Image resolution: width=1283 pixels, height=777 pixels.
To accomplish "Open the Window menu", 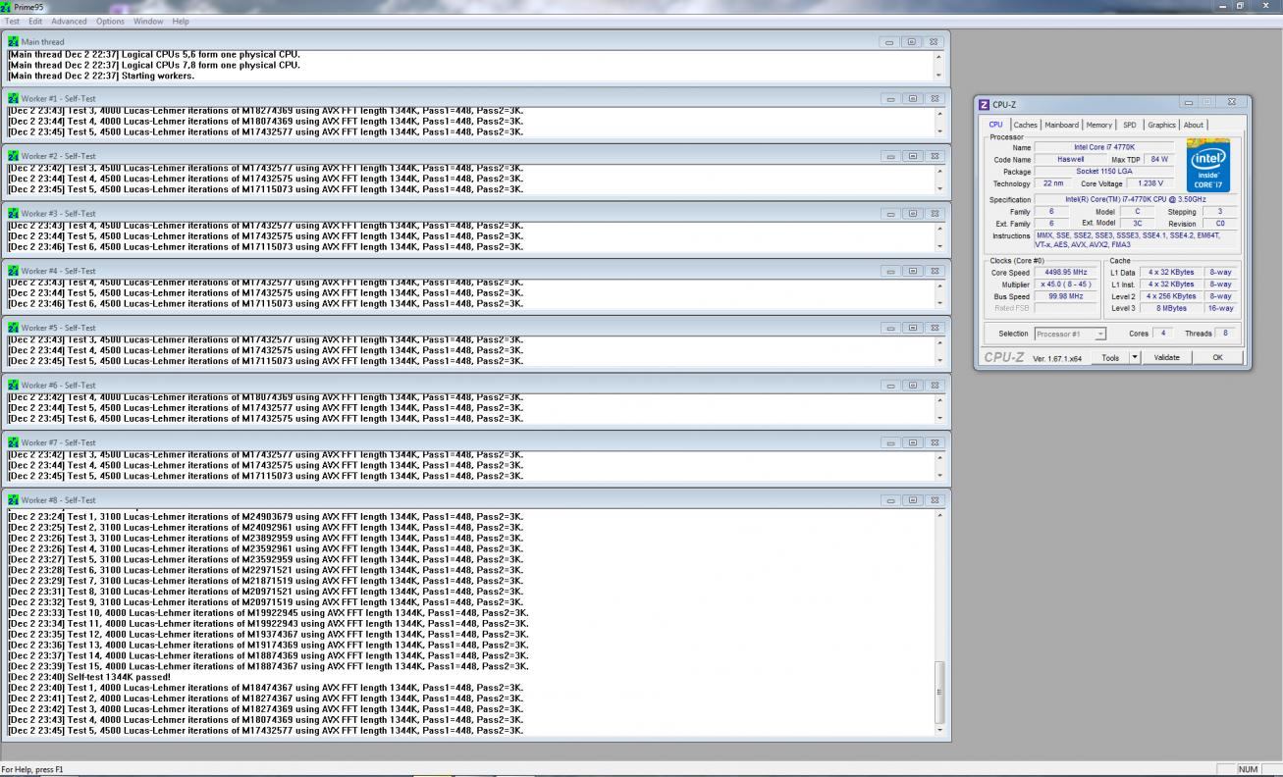I will click(148, 21).
